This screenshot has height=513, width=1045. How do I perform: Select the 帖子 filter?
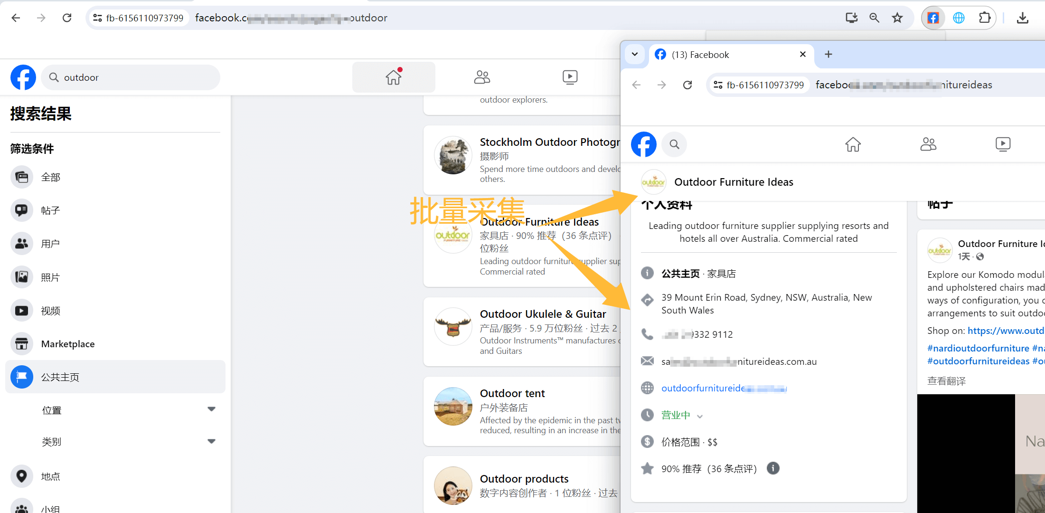(115, 210)
